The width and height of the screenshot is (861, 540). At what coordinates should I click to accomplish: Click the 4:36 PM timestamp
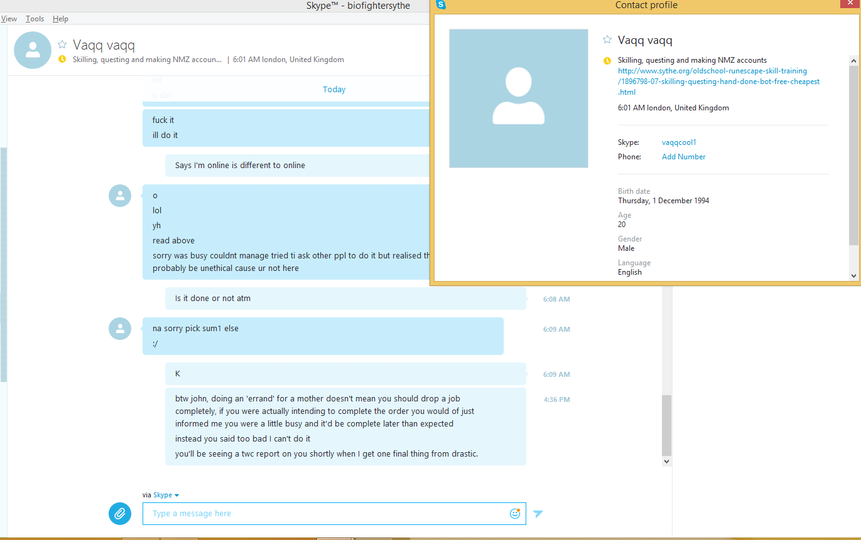(557, 400)
